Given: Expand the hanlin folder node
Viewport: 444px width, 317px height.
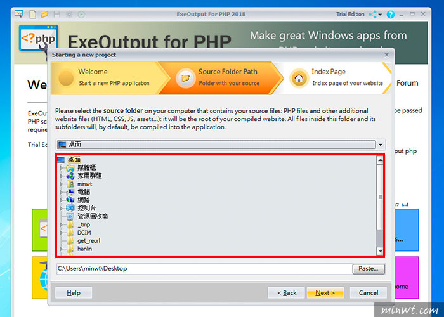Looking at the screenshot, I should [x=62, y=249].
